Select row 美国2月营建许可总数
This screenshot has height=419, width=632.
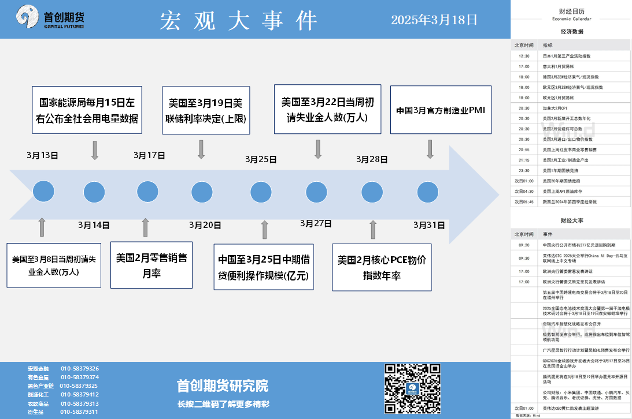[571, 129]
